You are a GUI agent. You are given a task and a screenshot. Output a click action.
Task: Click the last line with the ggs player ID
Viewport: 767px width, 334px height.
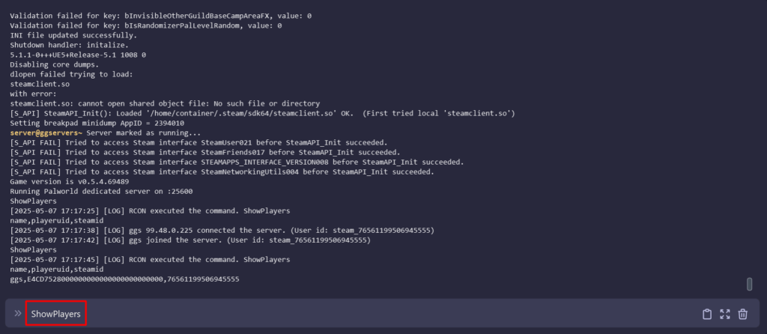point(124,279)
